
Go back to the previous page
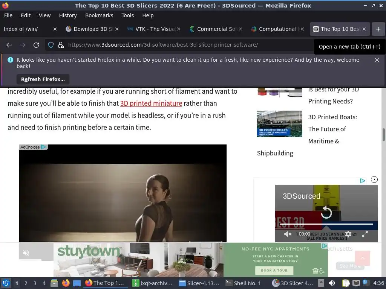coord(9,45)
